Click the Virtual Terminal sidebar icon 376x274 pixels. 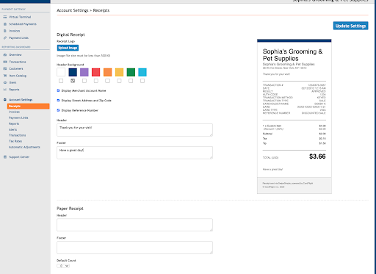pos(5,17)
